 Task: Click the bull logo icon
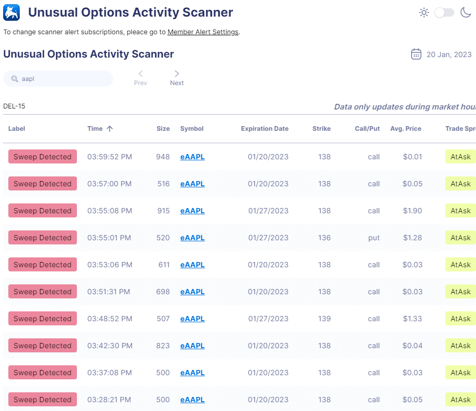11,12
